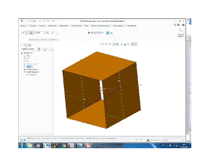The width and height of the screenshot is (220, 165).
Task: Open the Find tool binoculars in status bar
Action: [148, 140]
